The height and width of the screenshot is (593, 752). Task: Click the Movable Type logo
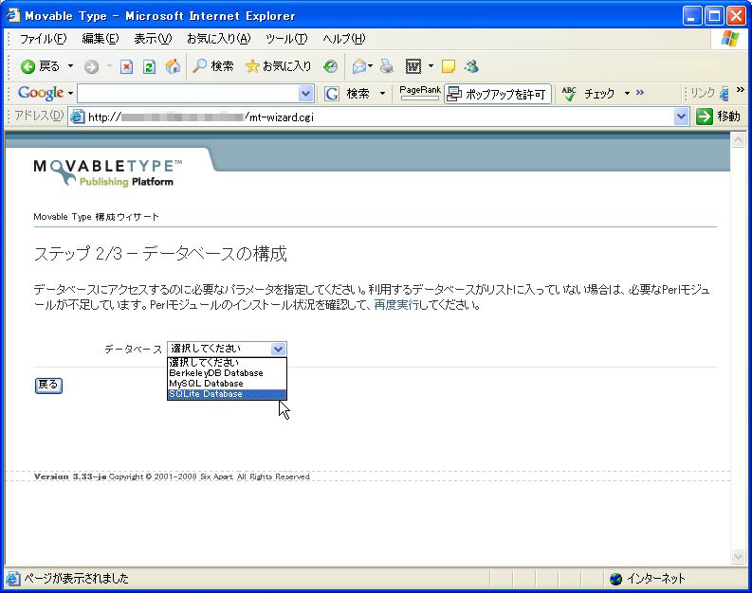point(107,172)
